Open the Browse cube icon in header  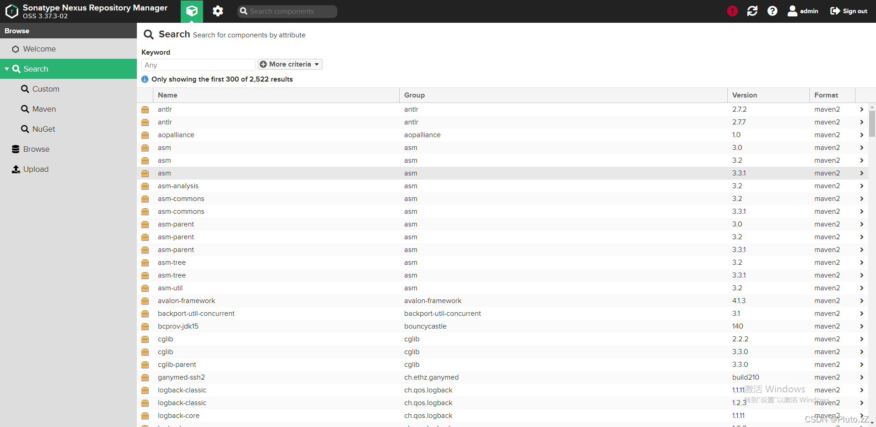click(x=192, y=11)
